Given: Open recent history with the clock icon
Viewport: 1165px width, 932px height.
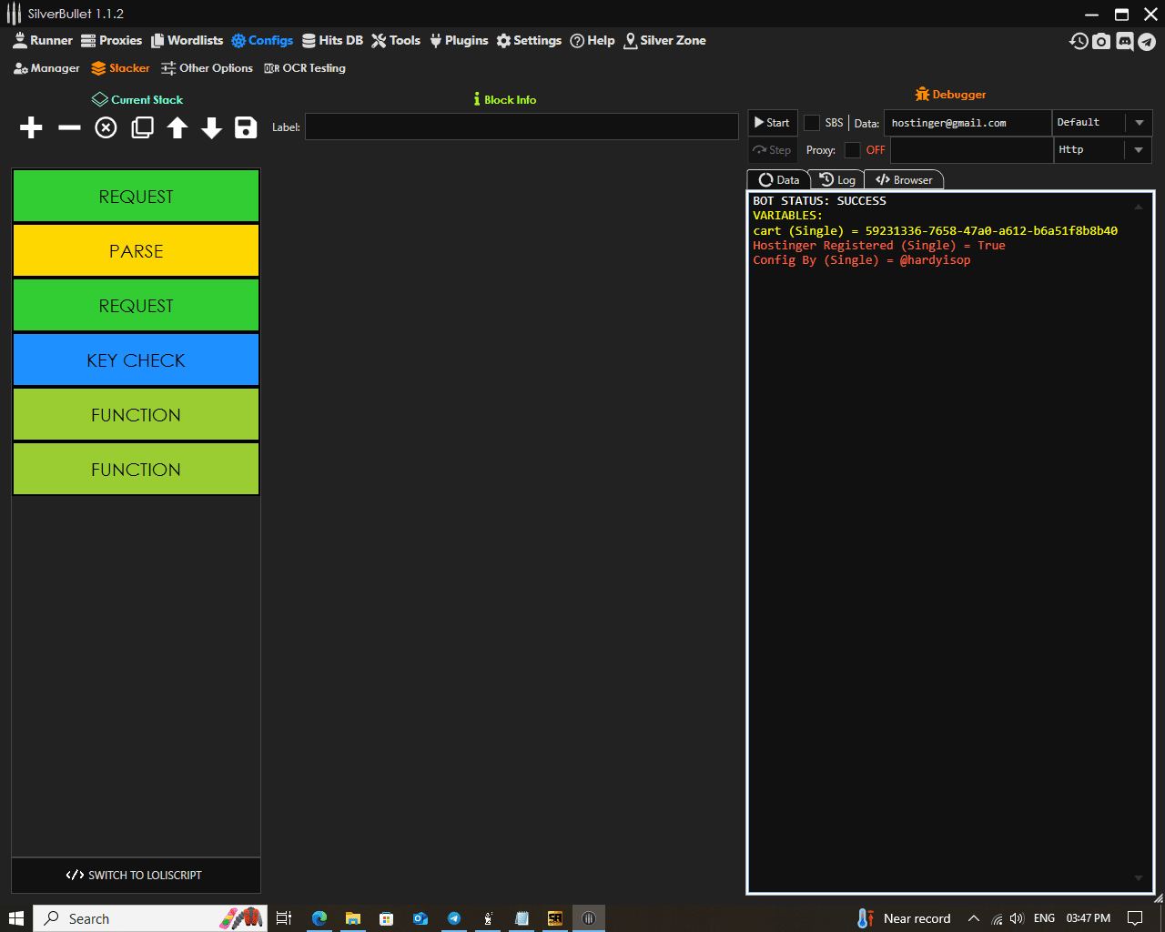Looking at the screenshot, I should click(1079, 41).
